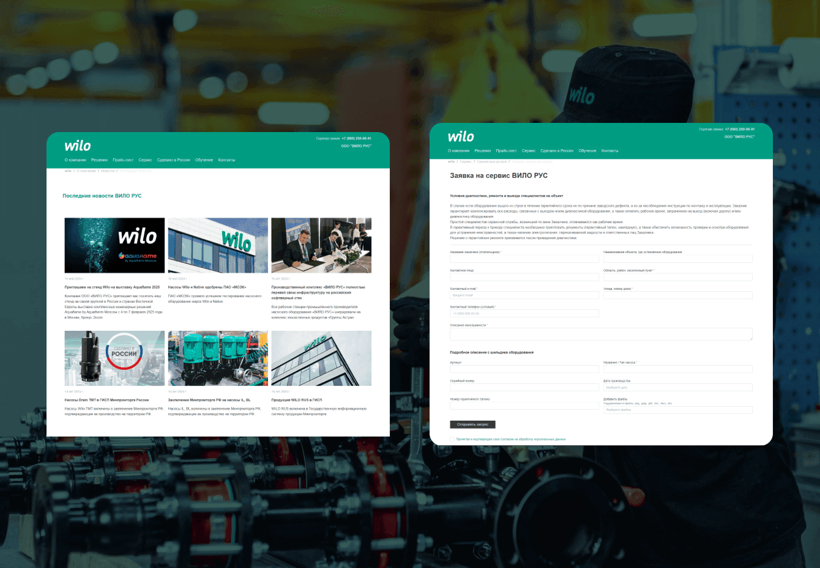Click the 'Добавить файлы' file chooser field
820x568 pixels.
(x=678, y=410)
